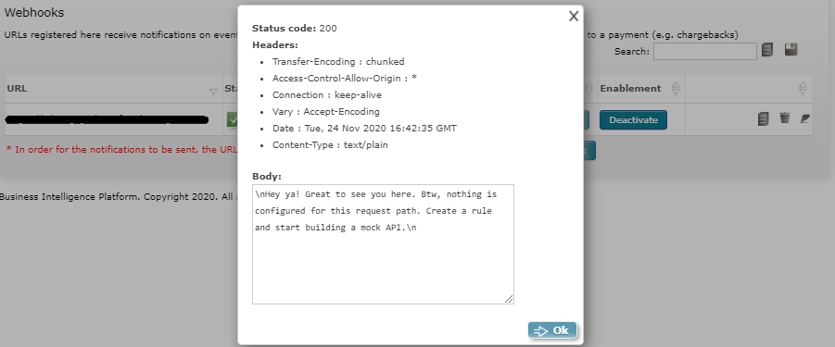Grab the Body textarea resize handle
Viewport: 835px width, 347px height.
[509, 299]
